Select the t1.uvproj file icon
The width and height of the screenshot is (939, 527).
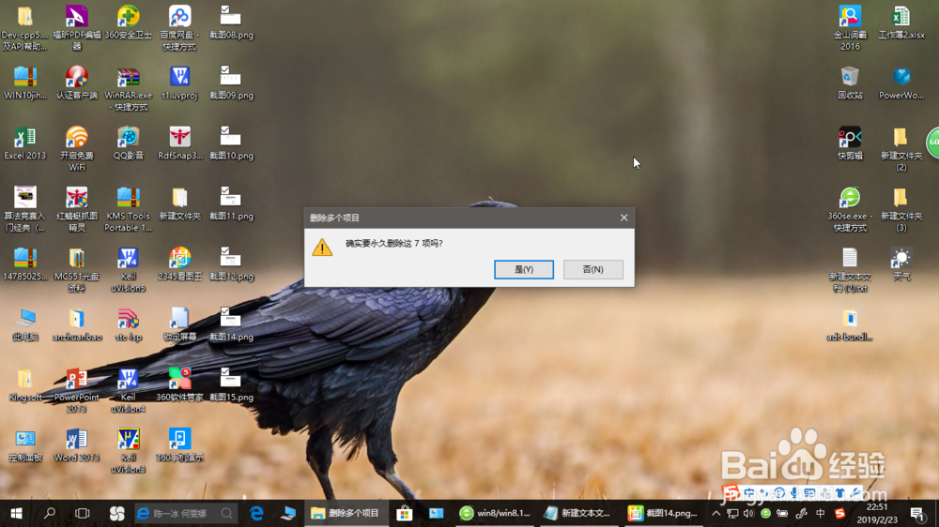point(179,83)
